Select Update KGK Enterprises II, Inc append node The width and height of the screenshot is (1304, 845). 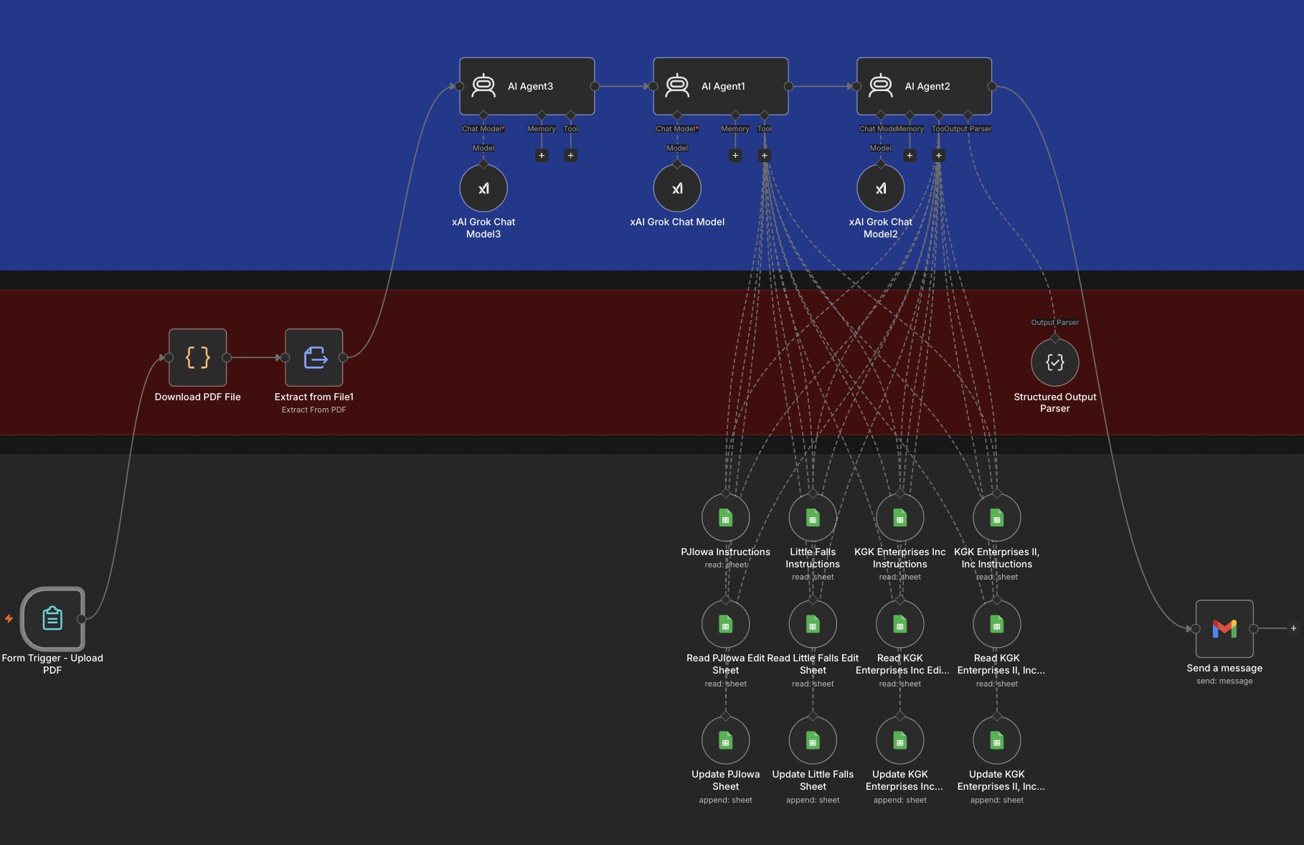click(x=997, y=740)
